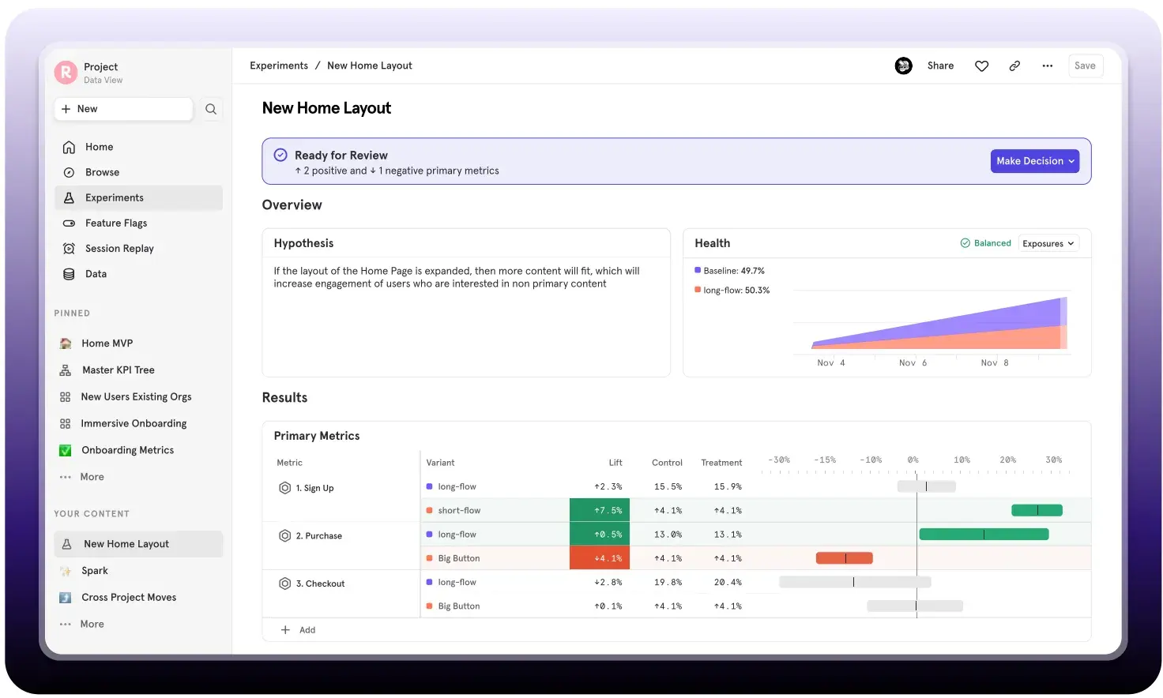Screen dimensions: 1163x698
Task: Open the Spark item under Your Content
Action: pyautogui.click(x=95, y=570)
